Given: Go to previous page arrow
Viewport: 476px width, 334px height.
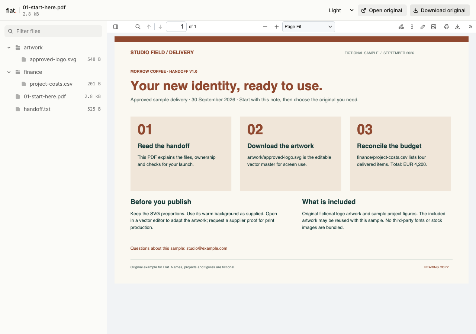Looking at the screenshot, I should click(149, 27).
